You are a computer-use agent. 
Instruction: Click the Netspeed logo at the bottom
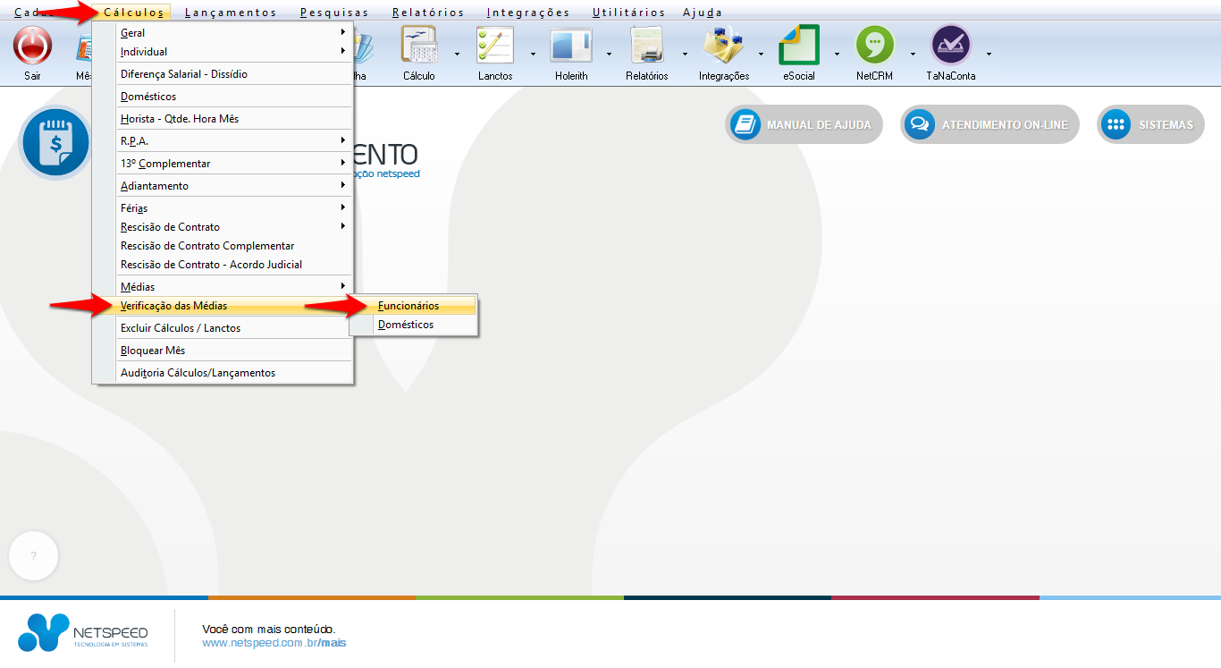coord(84,632)
